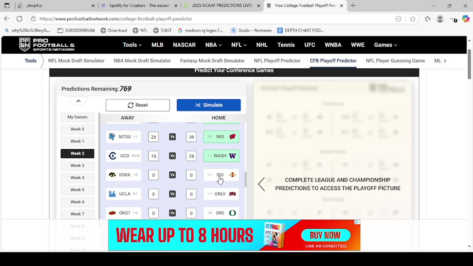Open the NASCAR menu item
Image resolution: width=473 pixels, height=266 pixels.
click(x=184, y=45)
